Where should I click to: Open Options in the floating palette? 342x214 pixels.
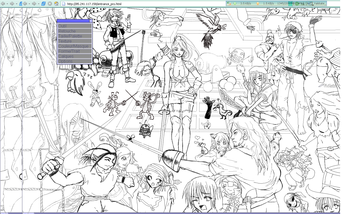click(75, 61)
